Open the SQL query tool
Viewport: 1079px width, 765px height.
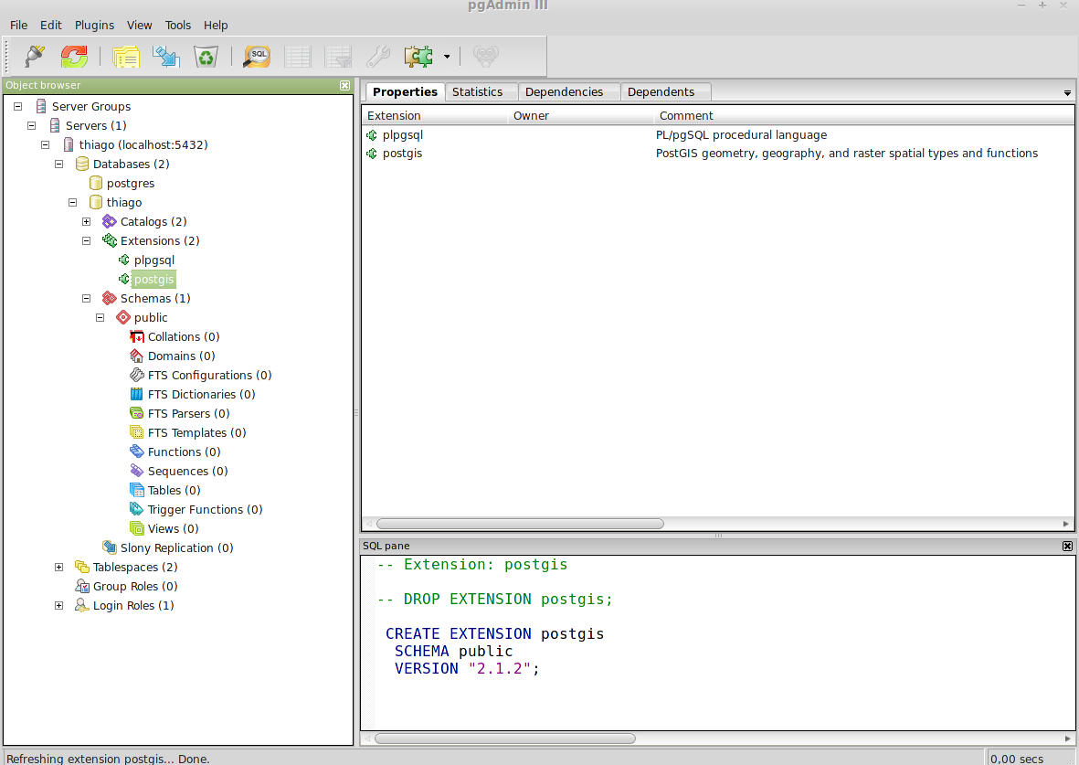(257, 56)
